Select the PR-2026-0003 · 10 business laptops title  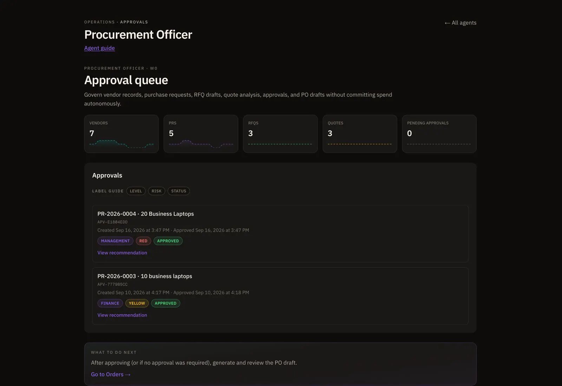145,276
